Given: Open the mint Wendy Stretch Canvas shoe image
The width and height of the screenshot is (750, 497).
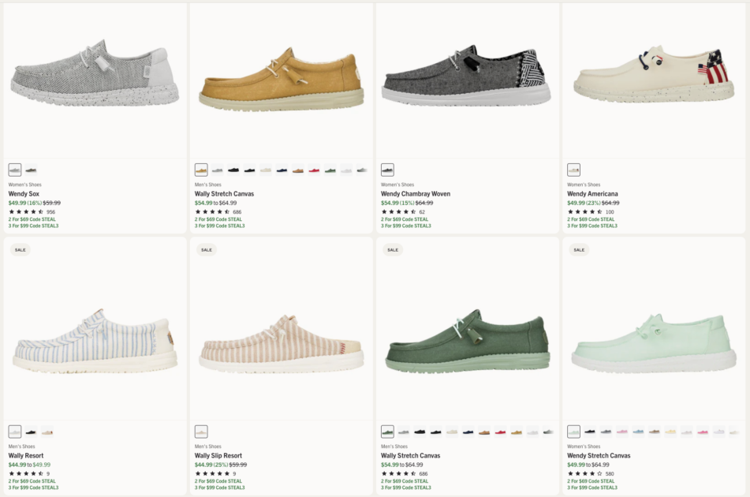Looking at the screenshot, I should click(x=655, y=342).
